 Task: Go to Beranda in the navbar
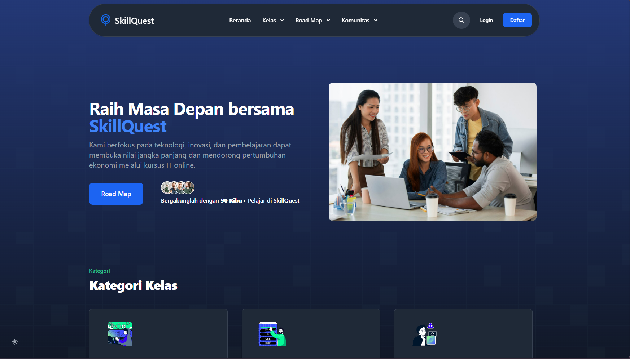pos(240,21)
